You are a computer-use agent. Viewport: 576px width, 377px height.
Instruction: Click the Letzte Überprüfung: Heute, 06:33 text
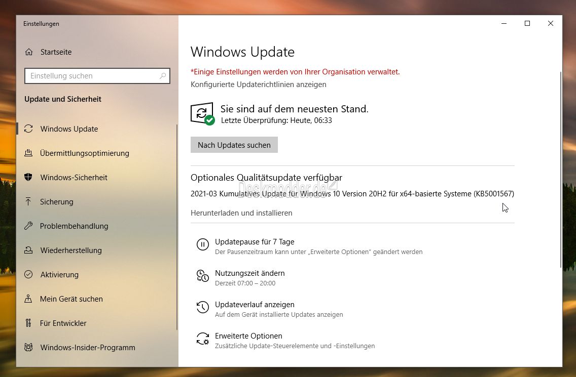coord(277,120)
